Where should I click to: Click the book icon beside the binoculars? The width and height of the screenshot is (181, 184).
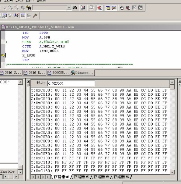83,8
